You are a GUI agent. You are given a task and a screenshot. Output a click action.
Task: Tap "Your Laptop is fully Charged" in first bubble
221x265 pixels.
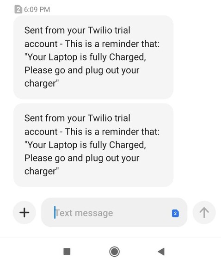86,57
